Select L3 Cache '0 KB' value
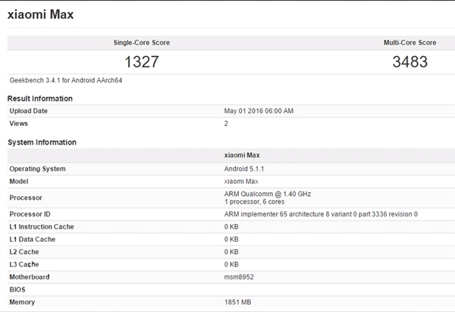 tap(231, 264)
